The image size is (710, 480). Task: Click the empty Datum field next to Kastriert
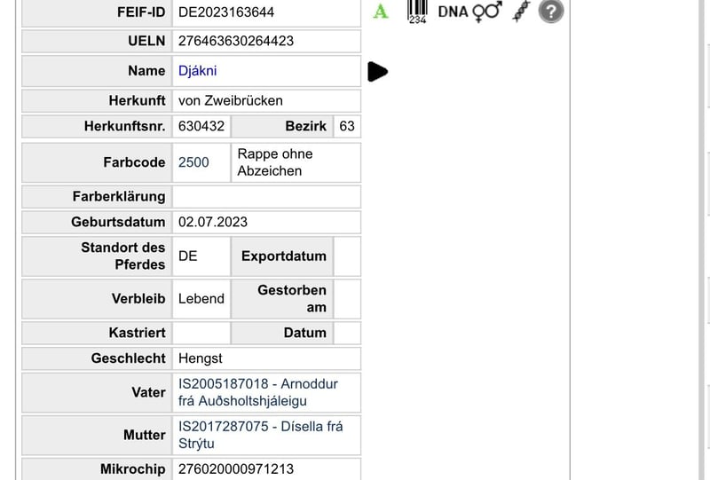pyautogui.click(x=347, y=333)
